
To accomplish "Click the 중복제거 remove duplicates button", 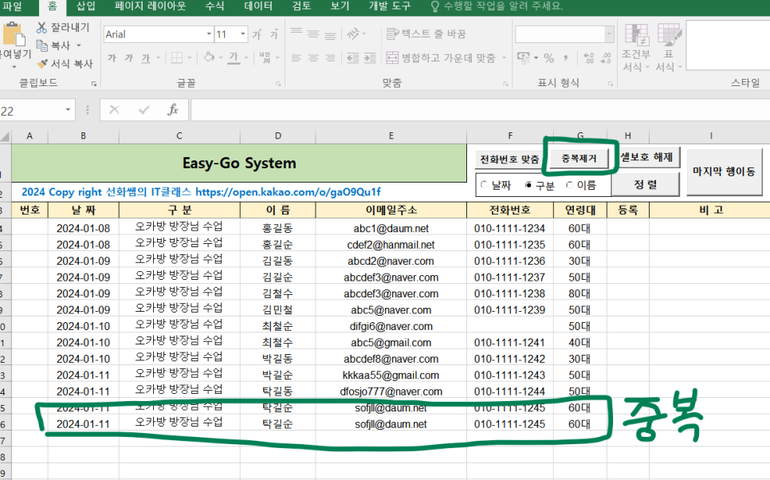I will pos(579,159).
